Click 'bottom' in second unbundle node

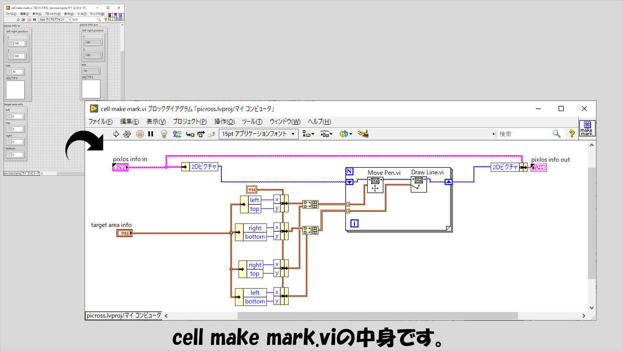click(x=255, y=236)
